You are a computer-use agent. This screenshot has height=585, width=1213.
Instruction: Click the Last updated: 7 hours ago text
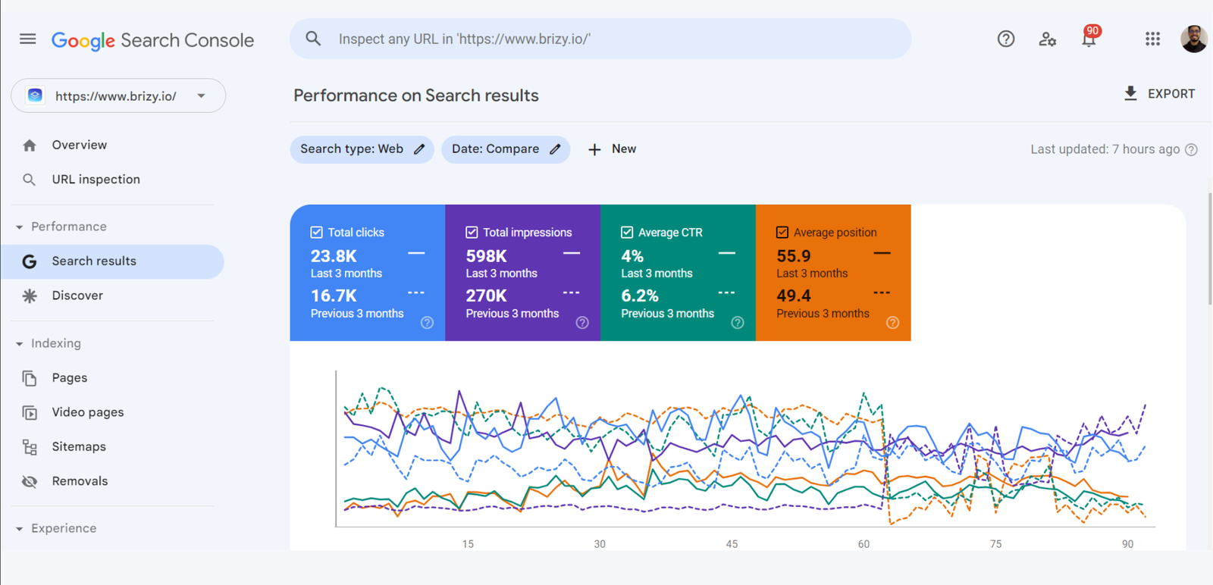(x=1105, y=149)
